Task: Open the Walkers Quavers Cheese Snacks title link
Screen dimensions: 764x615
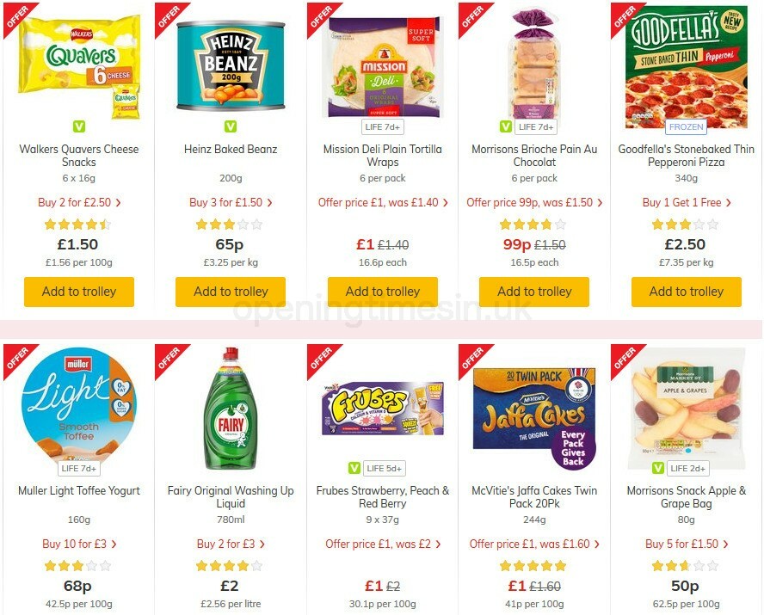Action: point(78,156)
